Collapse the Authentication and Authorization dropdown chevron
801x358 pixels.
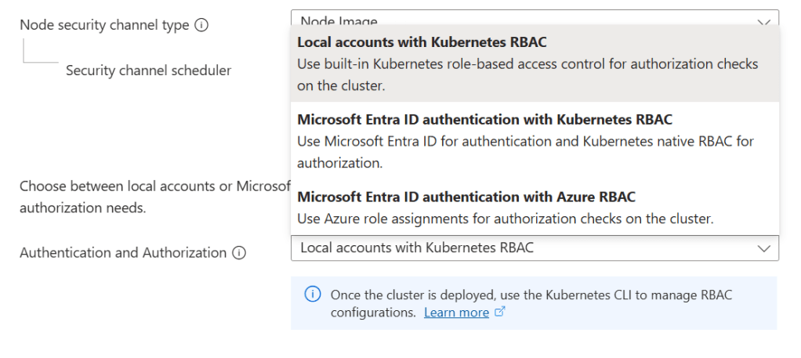763,248
